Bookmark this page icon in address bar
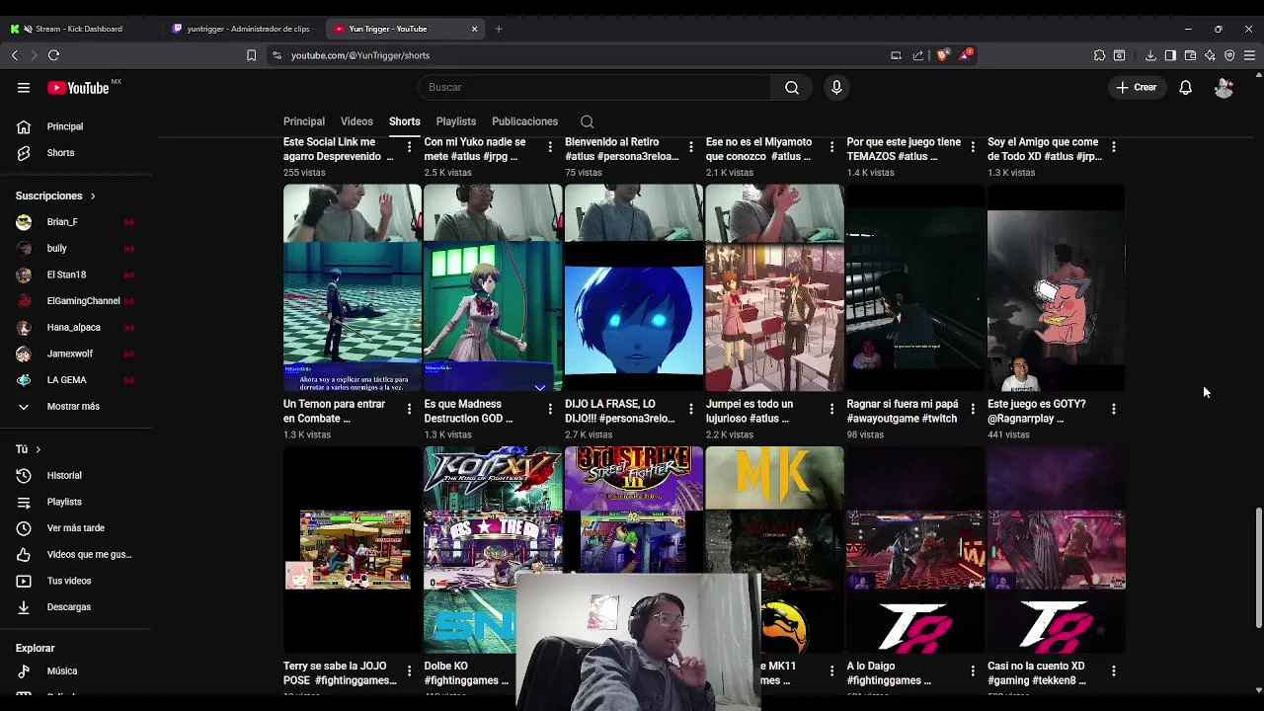This screenshot has width=1264, height=711. [x=251, y=55]
